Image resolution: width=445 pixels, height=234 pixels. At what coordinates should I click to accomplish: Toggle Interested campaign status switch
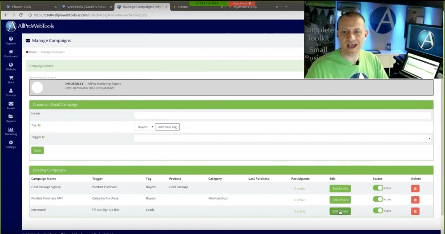tap(378, 210)
